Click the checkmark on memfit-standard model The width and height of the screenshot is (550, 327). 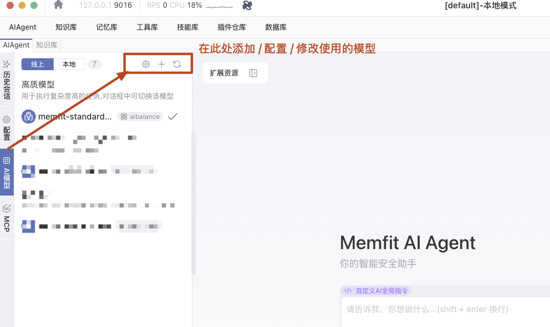(173, 117)
